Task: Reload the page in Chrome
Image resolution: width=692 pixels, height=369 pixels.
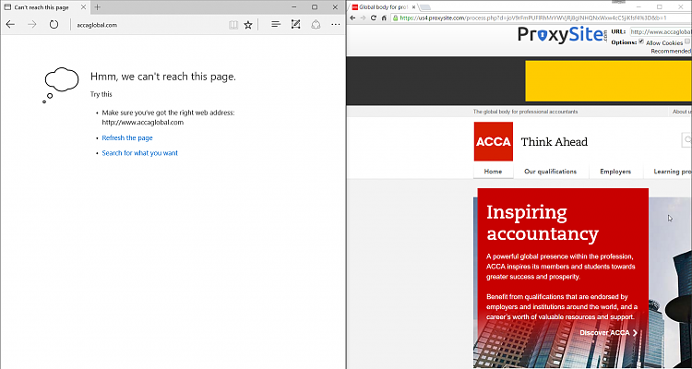Action: [374, 18]
